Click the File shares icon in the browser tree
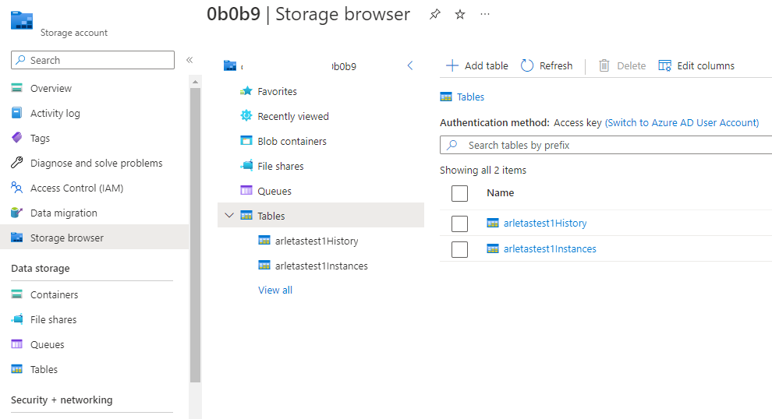 [246, 166]
